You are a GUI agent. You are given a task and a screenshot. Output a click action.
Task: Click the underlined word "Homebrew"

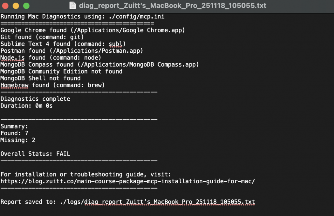pyautogui.click(x=14, y=85)
